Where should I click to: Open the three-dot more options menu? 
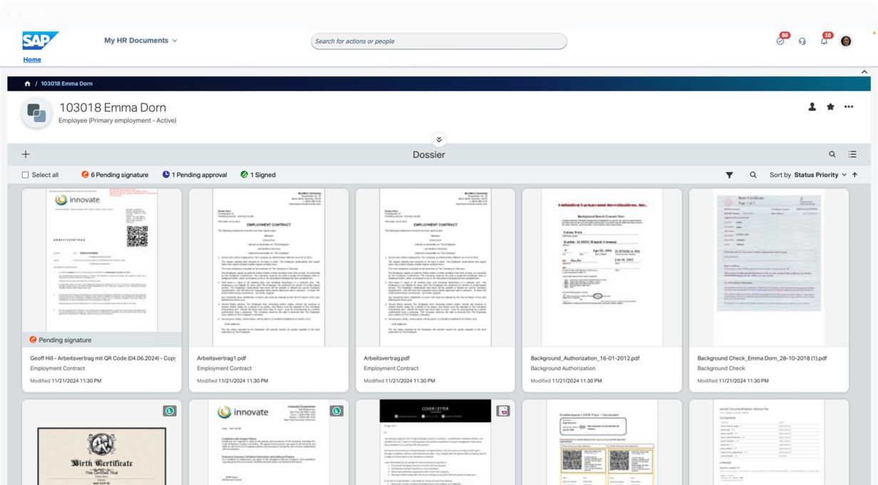(848, 107)
